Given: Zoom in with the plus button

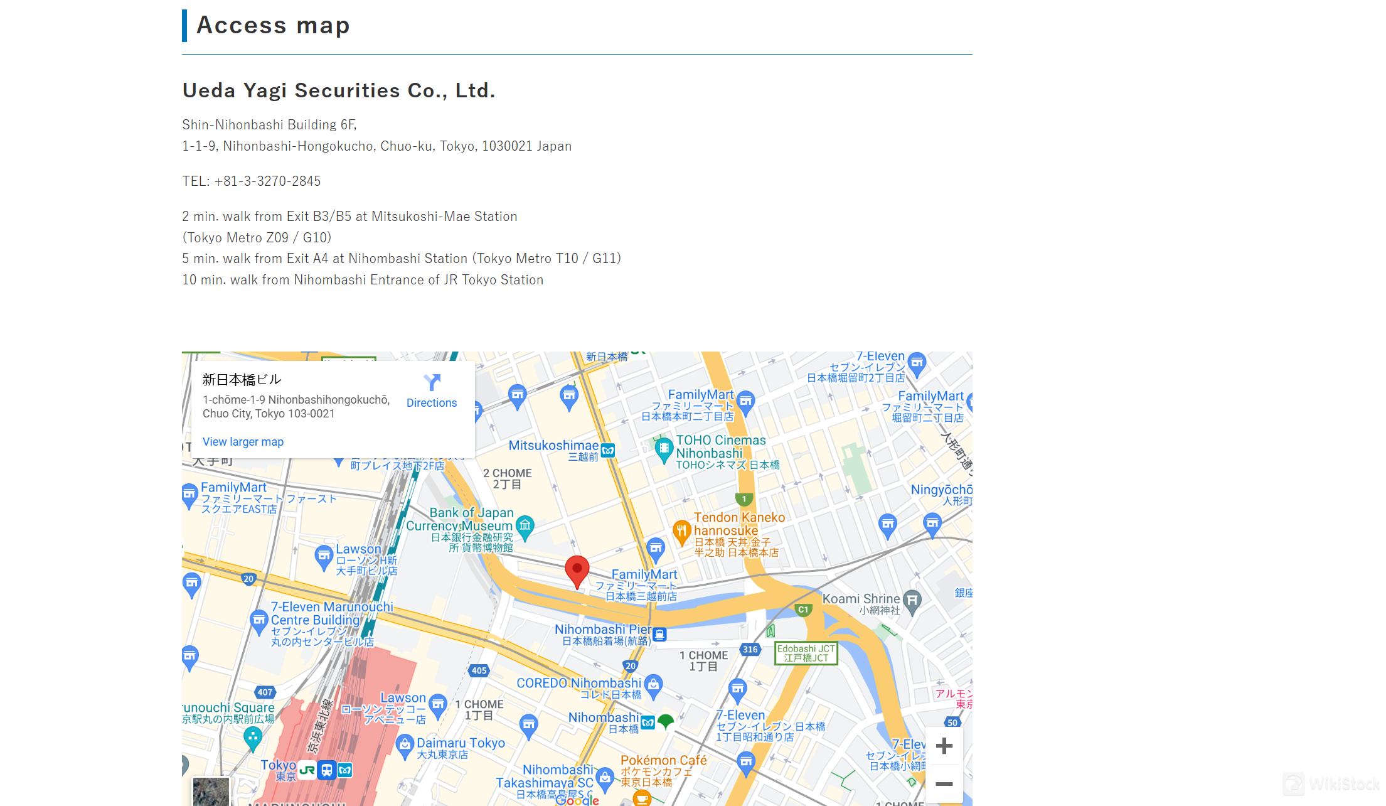Looking at the screenshot, I should click(x=944, y=746).
